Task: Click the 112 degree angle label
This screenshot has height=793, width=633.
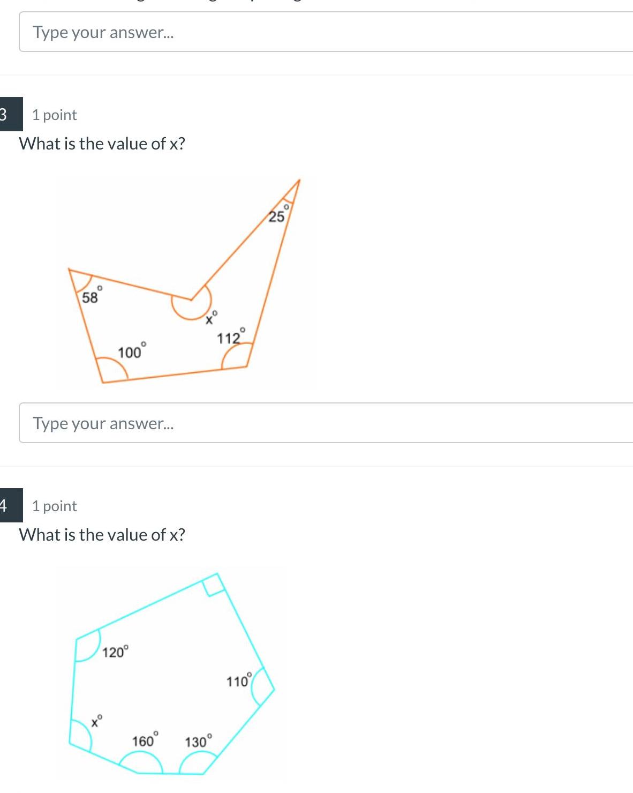Action: click(229, 338)
